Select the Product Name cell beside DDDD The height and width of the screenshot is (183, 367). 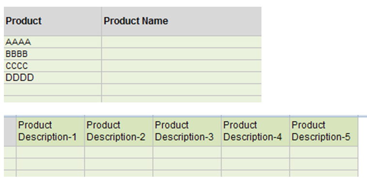pos(182,78)
